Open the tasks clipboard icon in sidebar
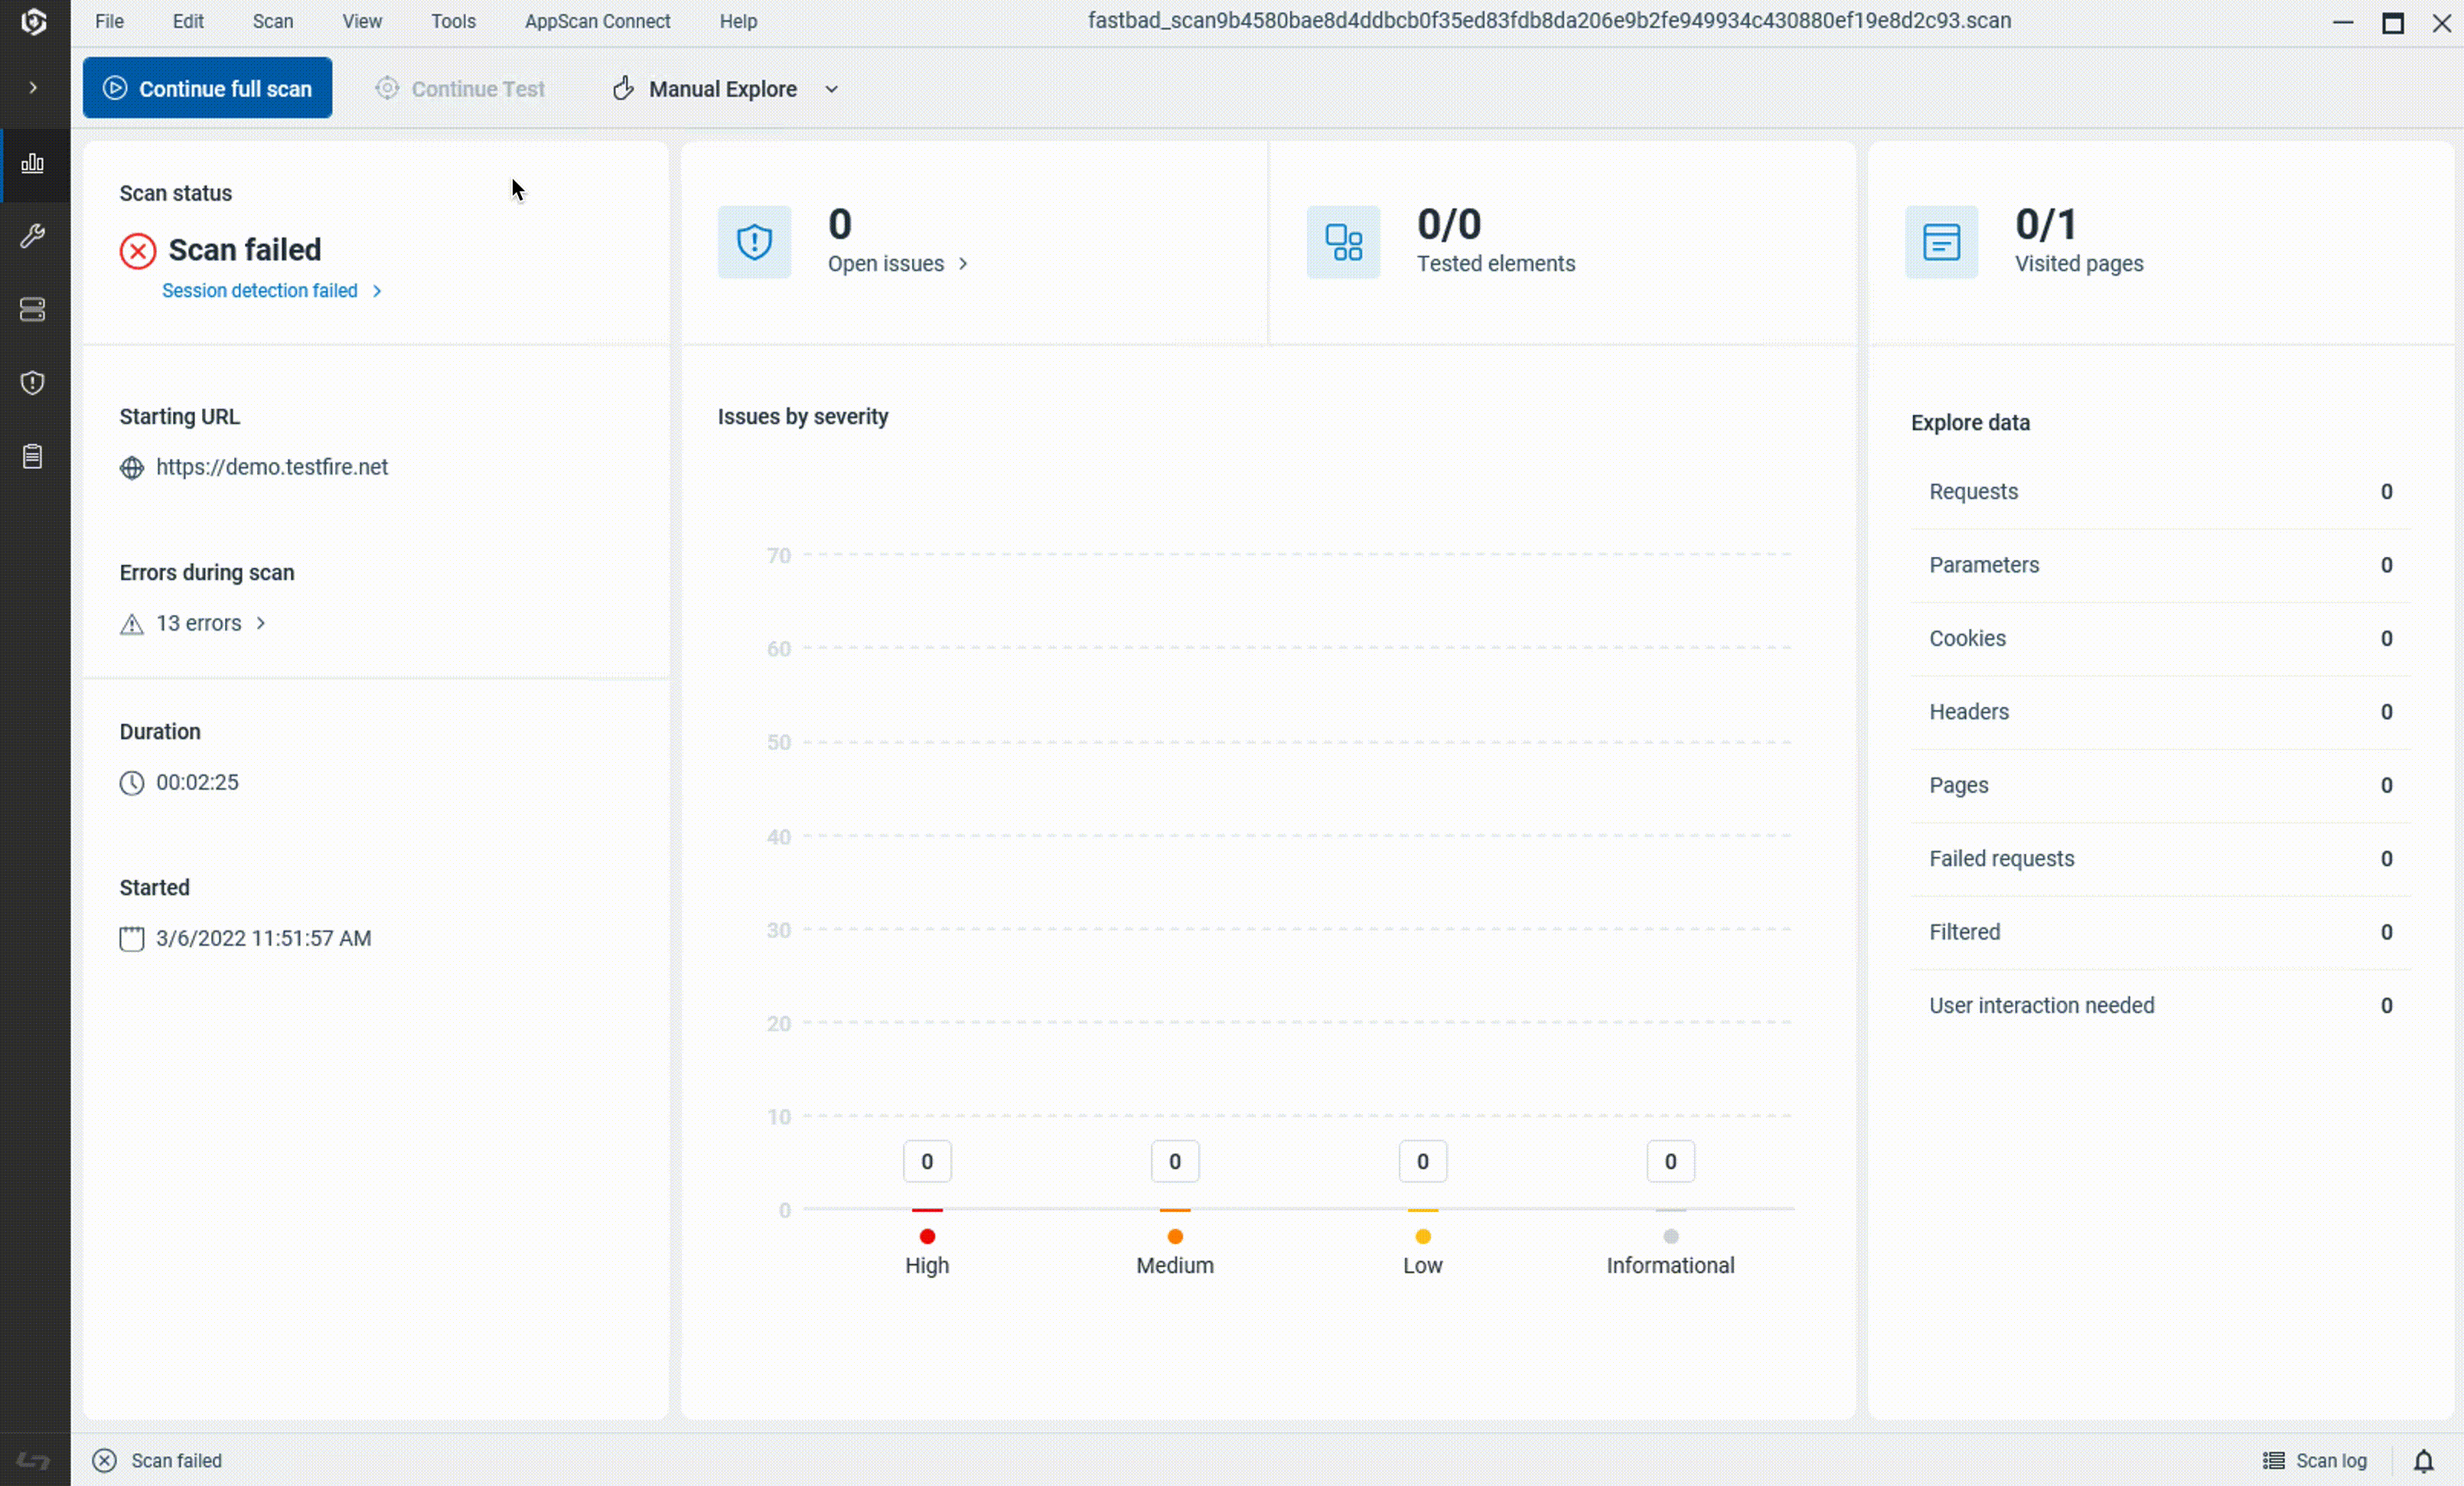The width and height of the screenshot is (2464, 1486). coord(33,456)
